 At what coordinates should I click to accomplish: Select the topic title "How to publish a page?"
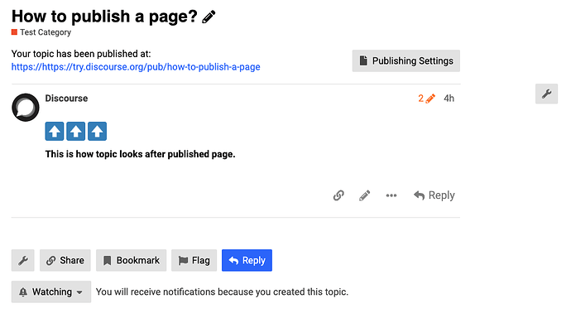104,17
